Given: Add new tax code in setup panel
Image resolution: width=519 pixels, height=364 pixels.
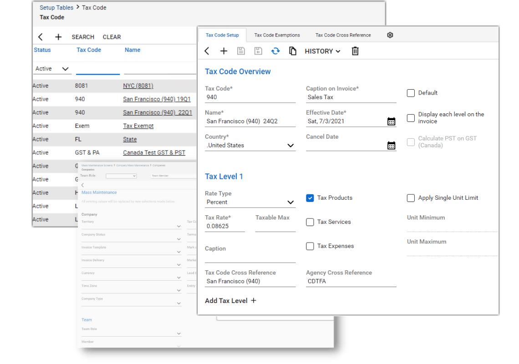Looking at the screenshot, I should click(224, 51).
